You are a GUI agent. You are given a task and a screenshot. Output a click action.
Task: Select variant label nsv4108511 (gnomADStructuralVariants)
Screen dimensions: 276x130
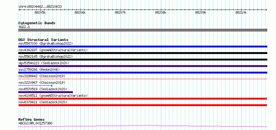pyautogui.click(x=53, y=96)
